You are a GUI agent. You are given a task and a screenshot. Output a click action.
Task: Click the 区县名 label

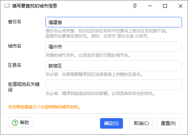pos(15,65)
